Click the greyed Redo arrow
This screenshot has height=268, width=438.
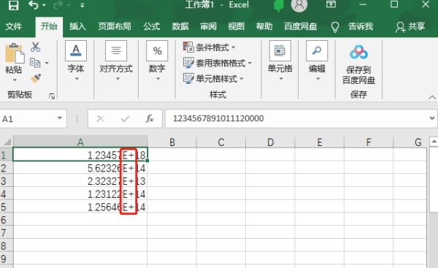tap(58, 5)
